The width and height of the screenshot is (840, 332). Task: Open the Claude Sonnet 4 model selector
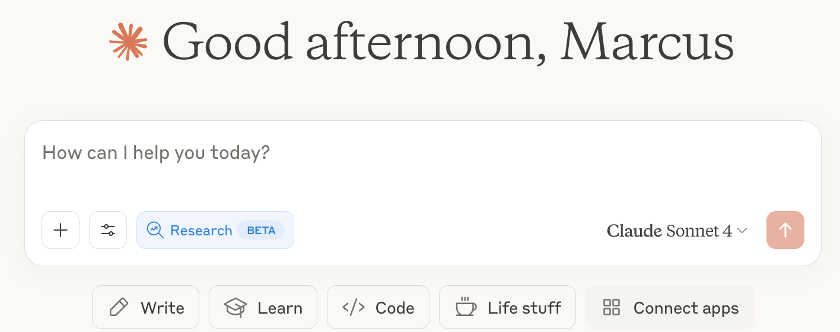coord(677,231)
